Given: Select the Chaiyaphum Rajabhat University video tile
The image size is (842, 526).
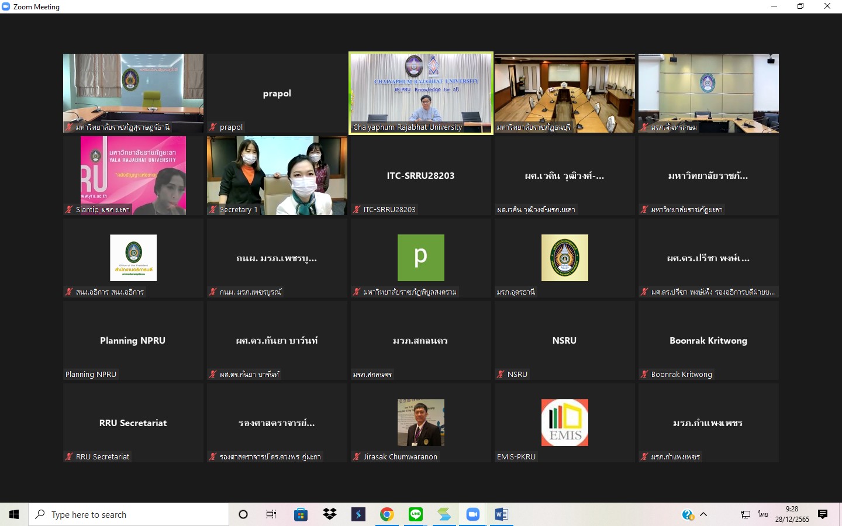Looking at the screenshot, I should coord(421,93).
